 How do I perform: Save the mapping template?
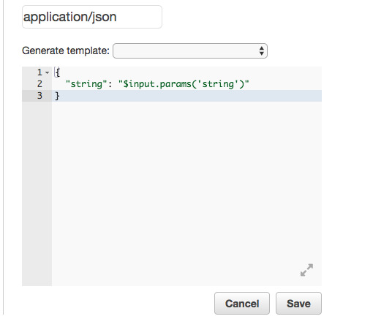tap(298, 303)
